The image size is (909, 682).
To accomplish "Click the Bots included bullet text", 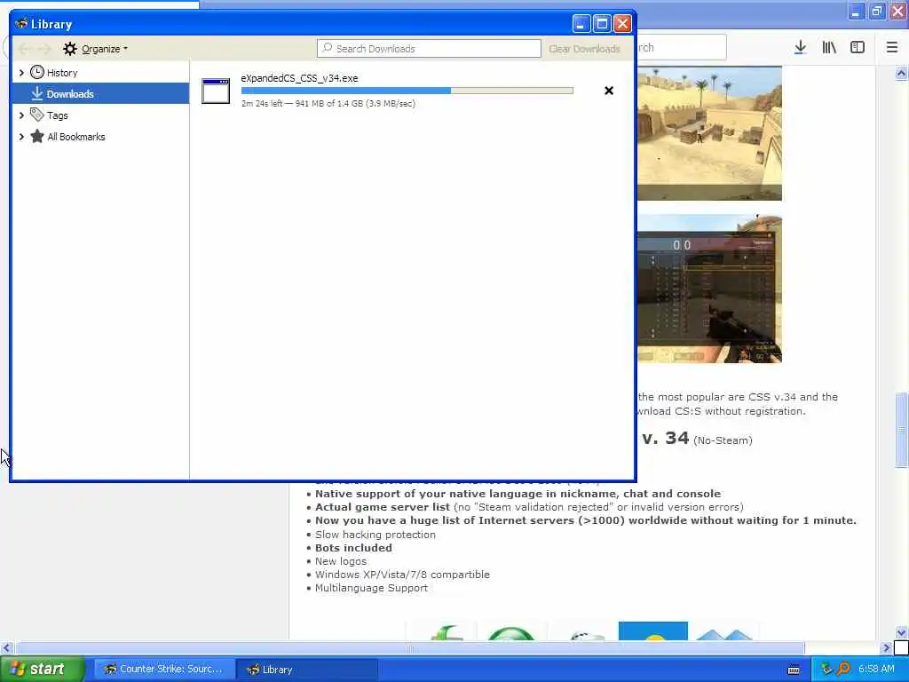I will click(x=353, y=548).
